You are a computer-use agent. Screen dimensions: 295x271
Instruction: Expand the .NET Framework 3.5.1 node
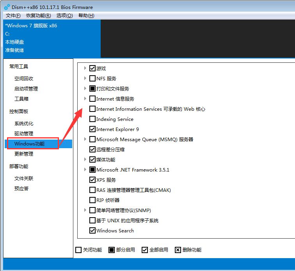85,170
